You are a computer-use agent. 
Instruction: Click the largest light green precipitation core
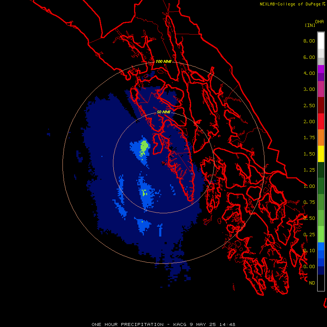pyautogui.click(x=144, y=148)
